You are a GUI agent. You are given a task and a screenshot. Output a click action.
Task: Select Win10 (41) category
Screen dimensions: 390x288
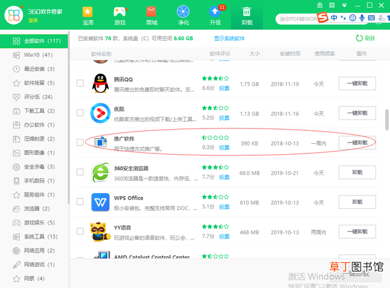(x=34, y=55)
